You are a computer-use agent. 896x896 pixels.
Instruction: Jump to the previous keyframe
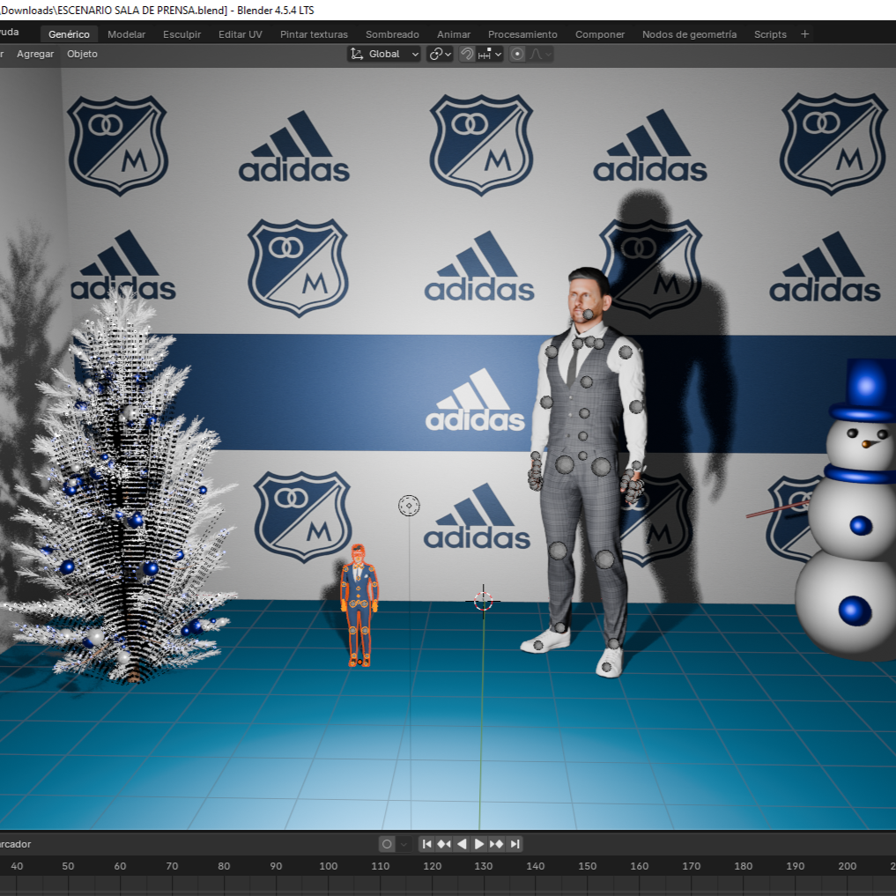pyautogui.click(x=444, y=844)
